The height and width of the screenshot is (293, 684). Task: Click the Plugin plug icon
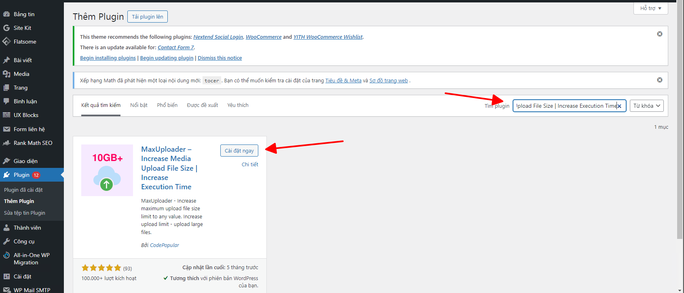click(x=6, y=175)
